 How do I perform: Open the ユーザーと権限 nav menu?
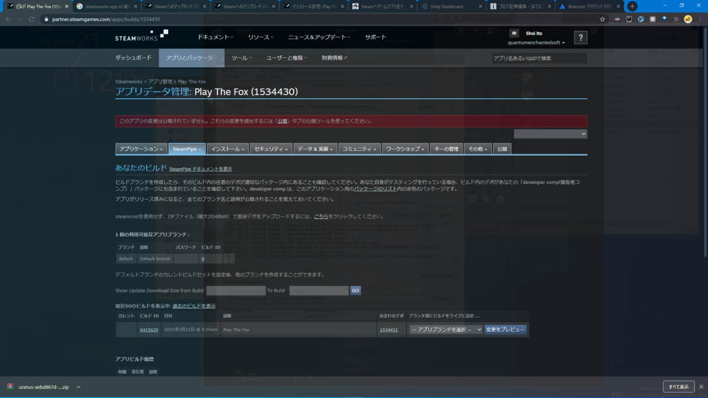click(x=287, y=58)
